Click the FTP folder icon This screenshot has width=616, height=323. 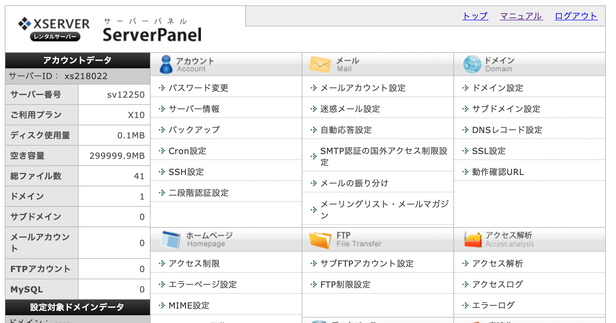[x=320, y=240]
